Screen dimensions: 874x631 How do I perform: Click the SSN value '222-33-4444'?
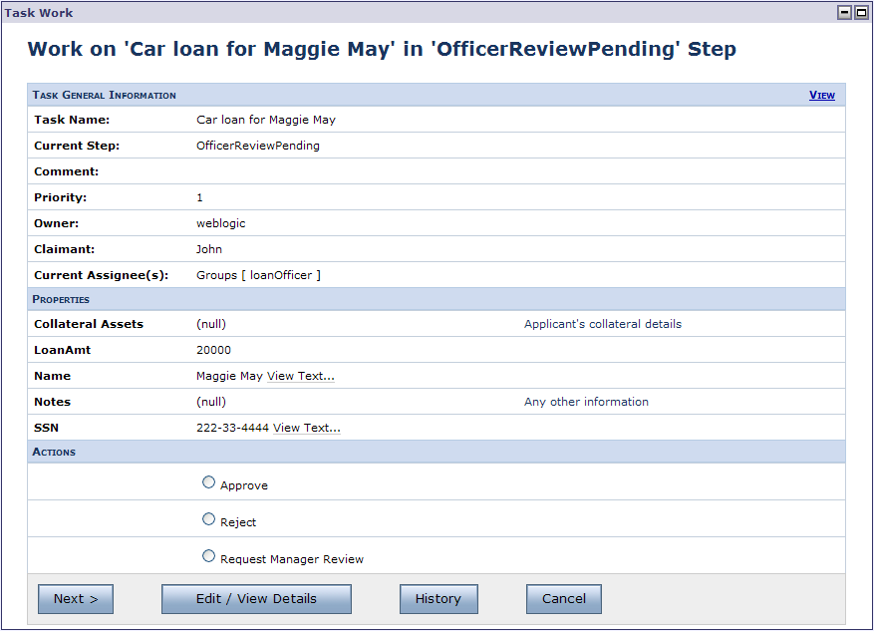click(232, 428)
